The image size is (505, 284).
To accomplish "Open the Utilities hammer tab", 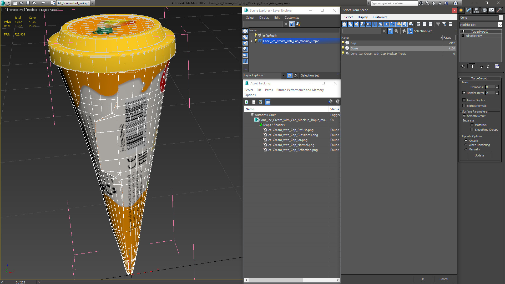I will point(499,10).
